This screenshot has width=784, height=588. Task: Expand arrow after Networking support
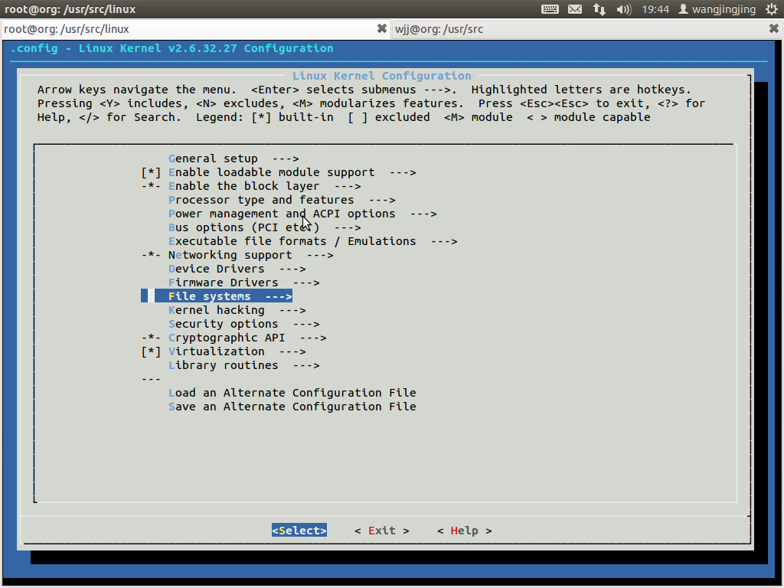[320, 255]
